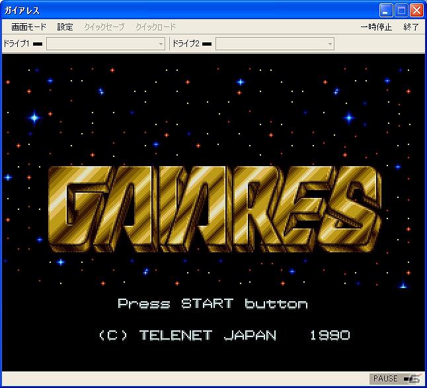Expand the ドライブ2 dropdown arrow

tap(330, 44)
